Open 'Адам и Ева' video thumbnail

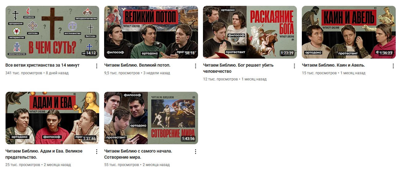click(52, 118)
